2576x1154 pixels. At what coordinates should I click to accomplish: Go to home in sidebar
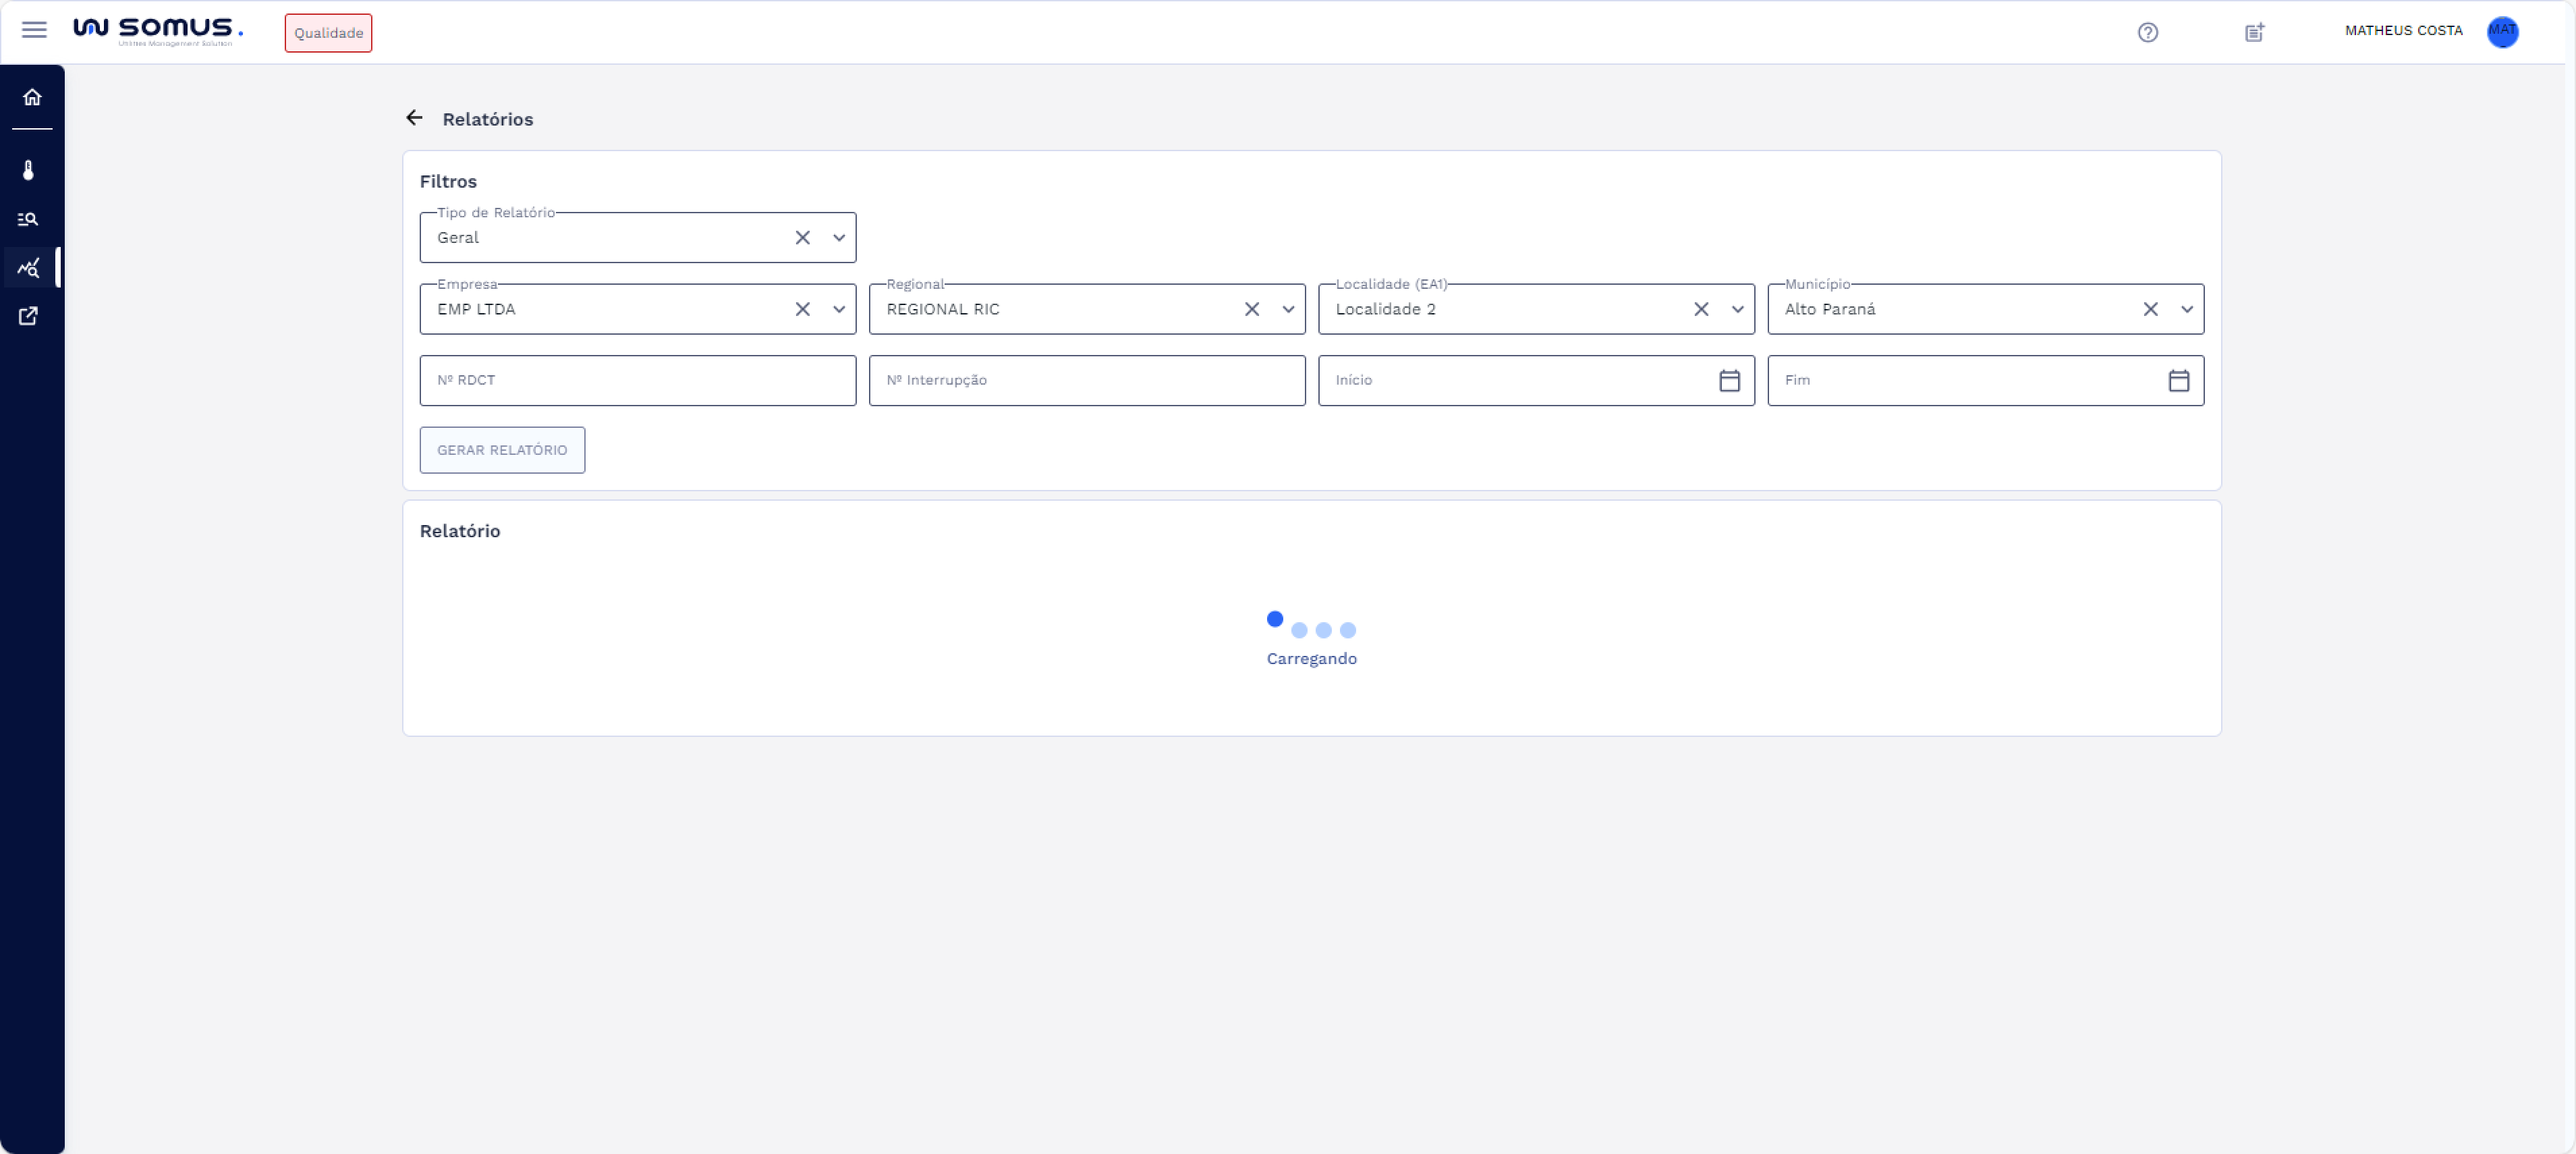point(32,97)
